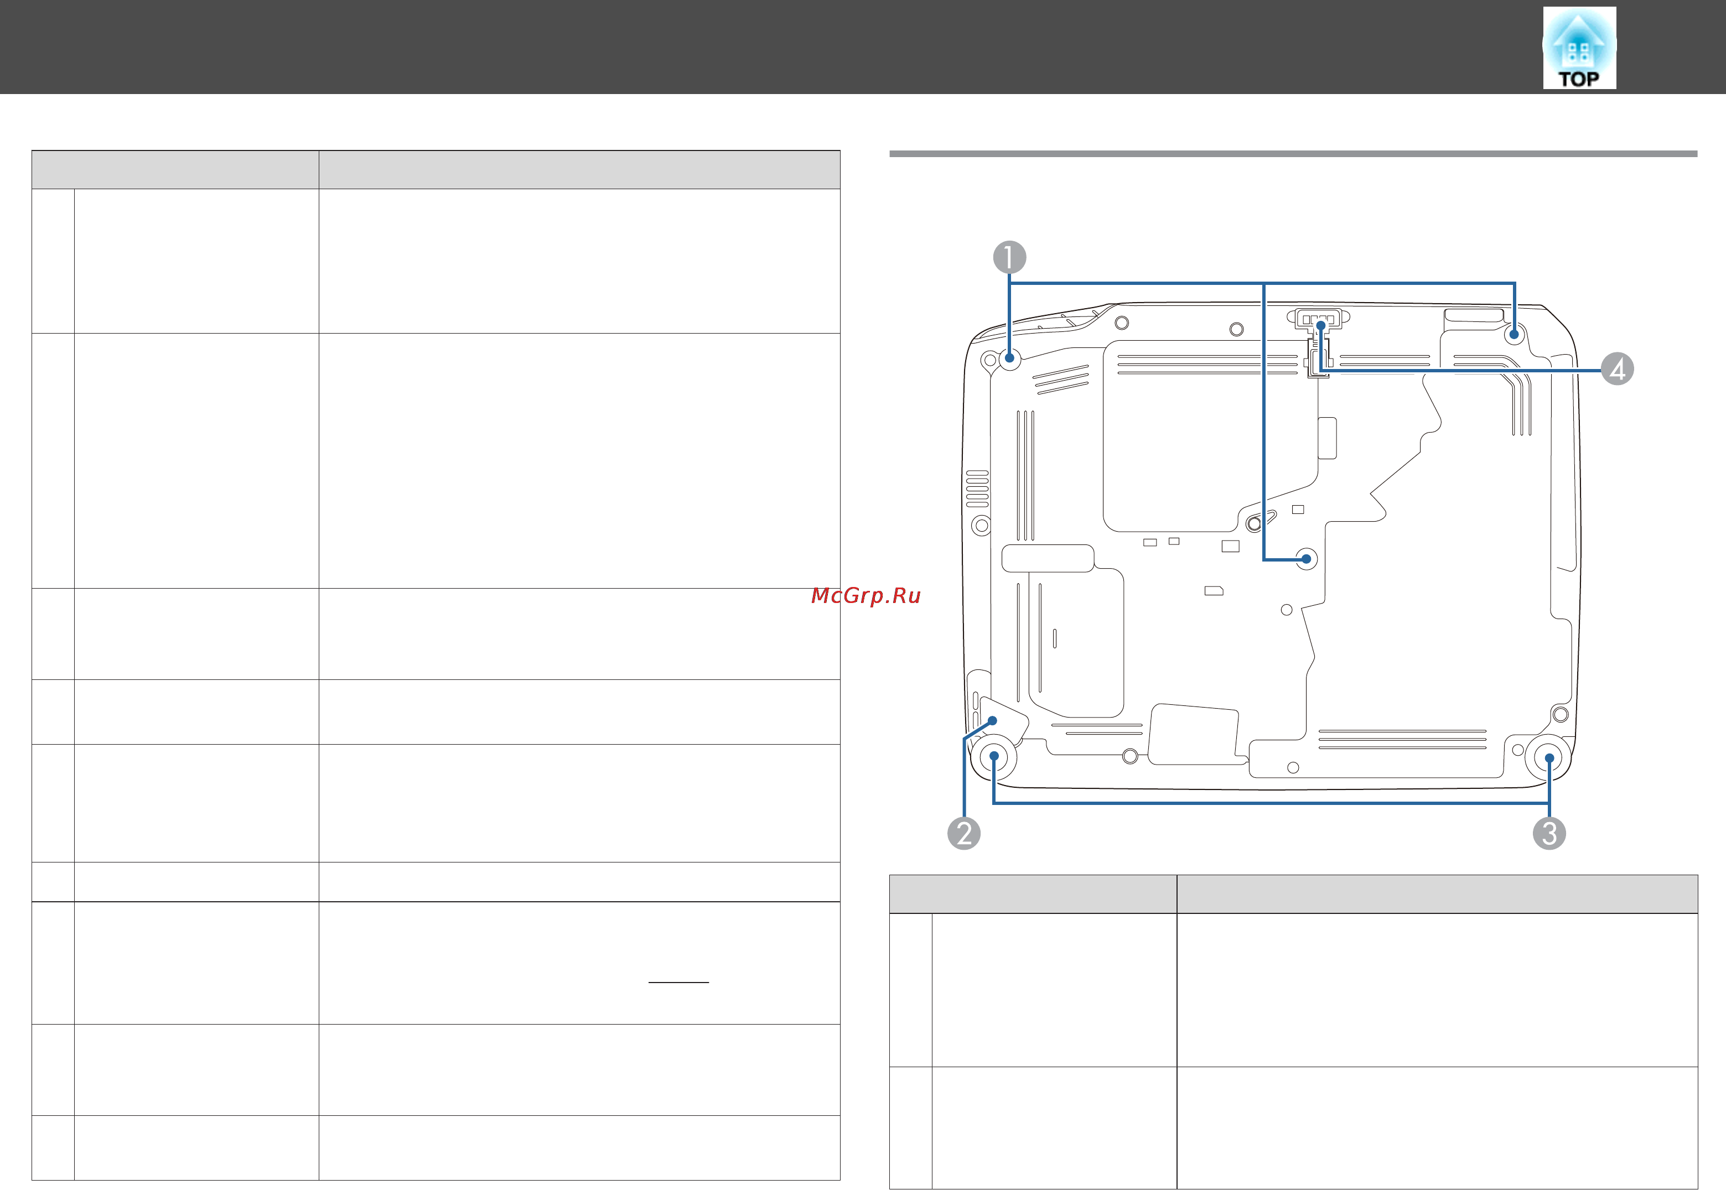
Task: Select callout number 4 on projector diagram
Action: [x=1617, y=369]
